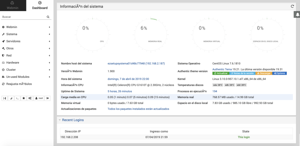Open the Memoria Real usage gauge

(x=151, y=35)
